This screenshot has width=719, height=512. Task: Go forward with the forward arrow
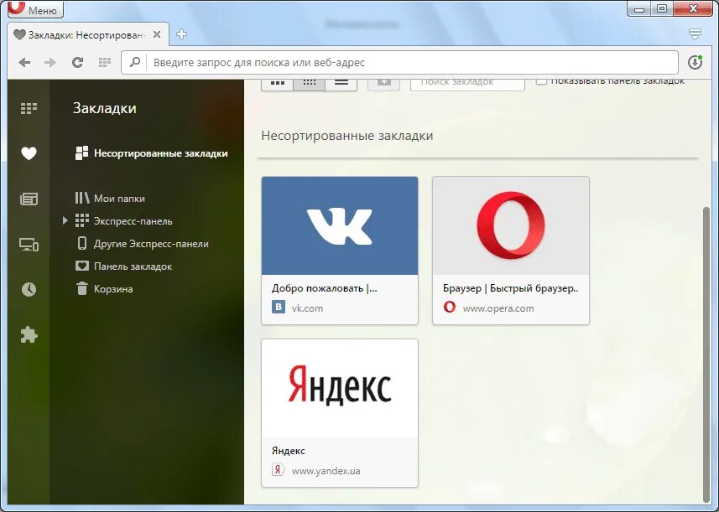click(x=50, y=62)
